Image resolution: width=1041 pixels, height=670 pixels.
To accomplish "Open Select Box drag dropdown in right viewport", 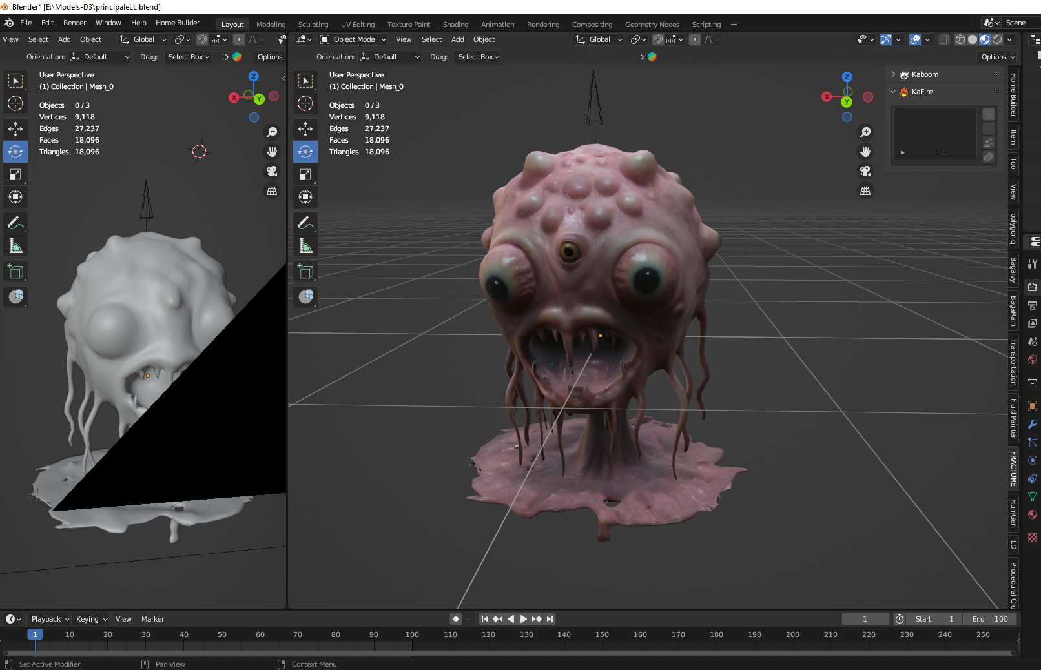I will click(x=479, y=57).
